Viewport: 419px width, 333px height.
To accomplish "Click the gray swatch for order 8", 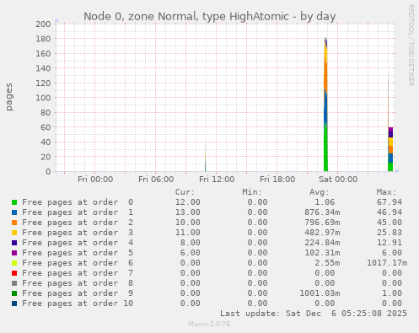I will click(x=14, y=283).
